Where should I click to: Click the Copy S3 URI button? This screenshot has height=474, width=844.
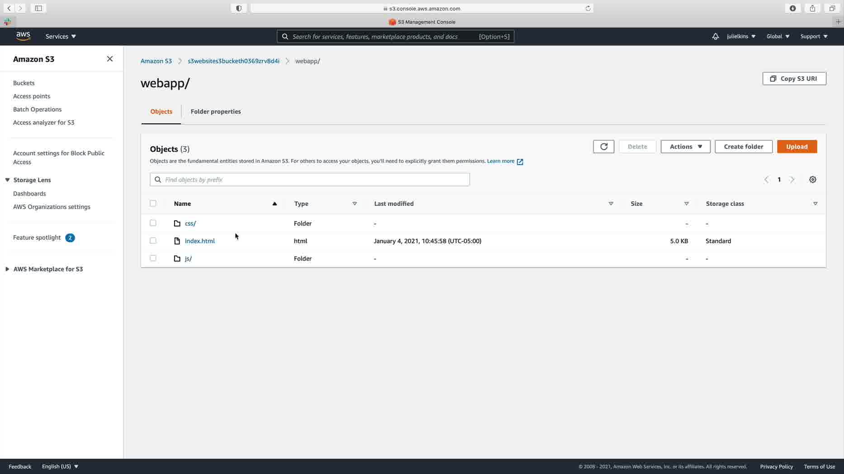794,79
